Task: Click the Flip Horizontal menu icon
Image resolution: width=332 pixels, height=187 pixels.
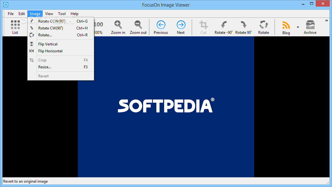Action: 32,51
